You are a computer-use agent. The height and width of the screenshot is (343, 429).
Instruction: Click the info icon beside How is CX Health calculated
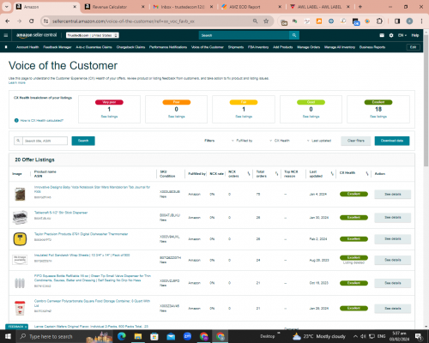point(16,120)
